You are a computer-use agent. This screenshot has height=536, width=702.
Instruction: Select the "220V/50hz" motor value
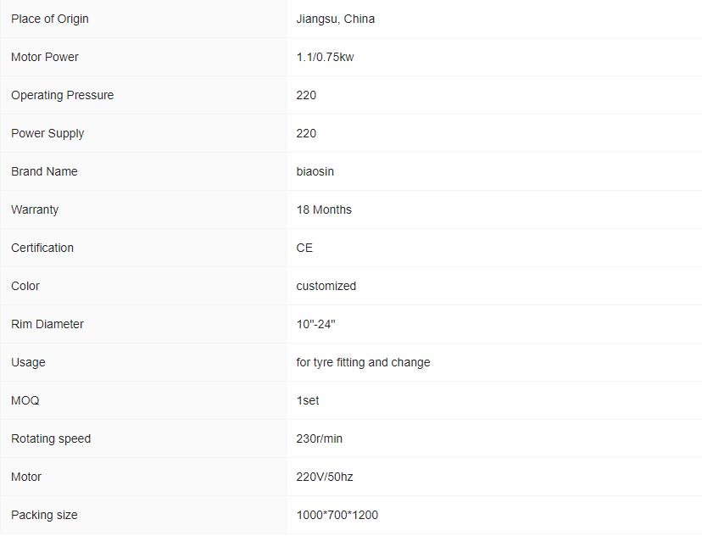[x=324, y=477]
